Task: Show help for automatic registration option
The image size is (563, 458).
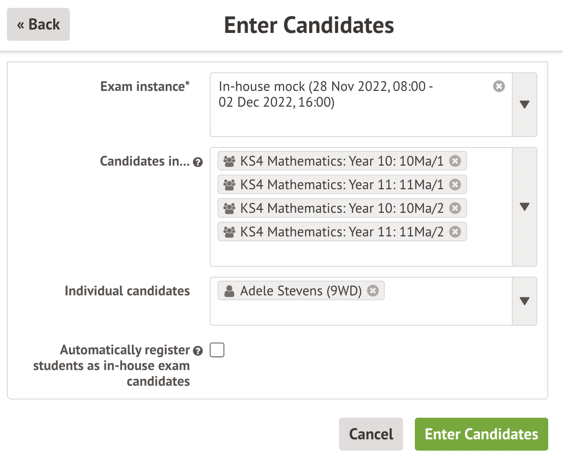Action: 198,351
